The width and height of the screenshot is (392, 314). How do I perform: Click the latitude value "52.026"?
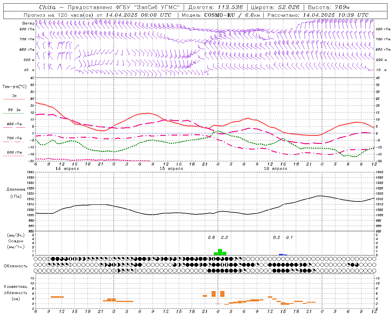[x=288, y=7]
